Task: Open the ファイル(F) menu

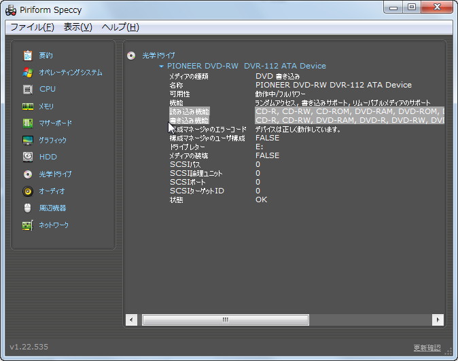Action: click(x=32, y=27)
